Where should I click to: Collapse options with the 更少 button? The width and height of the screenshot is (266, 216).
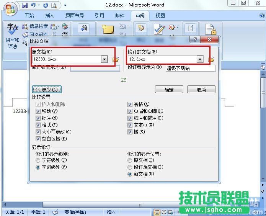47,90
